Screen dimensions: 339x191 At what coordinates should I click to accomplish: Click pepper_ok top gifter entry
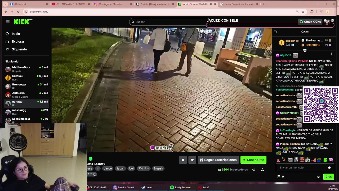(289, 43)
